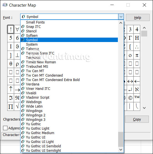Choose Tw Cen MT font entry
The image size is (153, 154).
click(69, 71)
